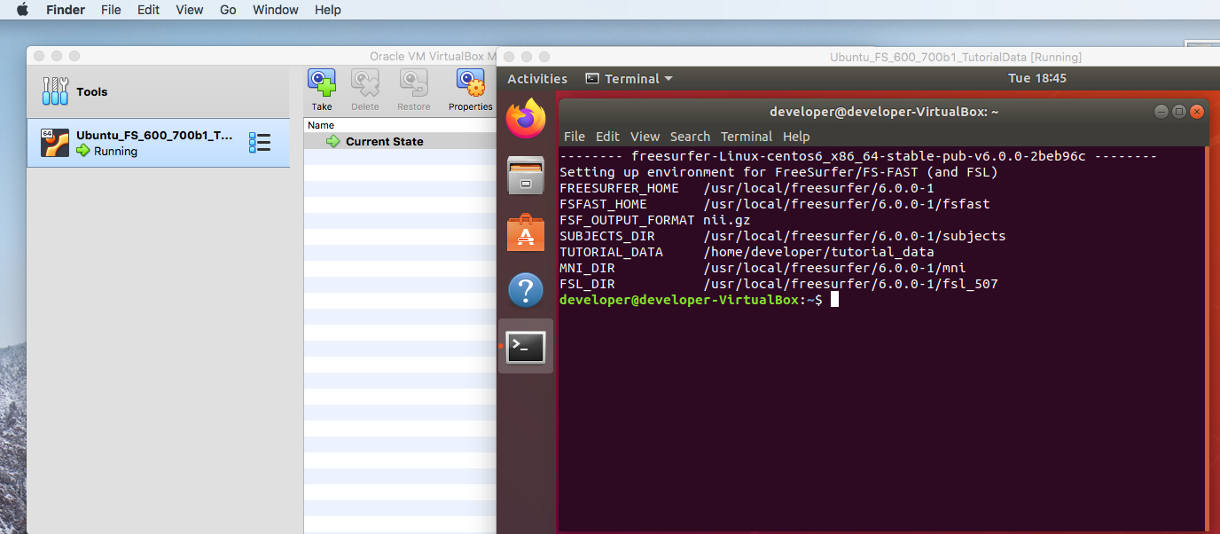Click the Tue 18:45 clock

[1037, 78]
